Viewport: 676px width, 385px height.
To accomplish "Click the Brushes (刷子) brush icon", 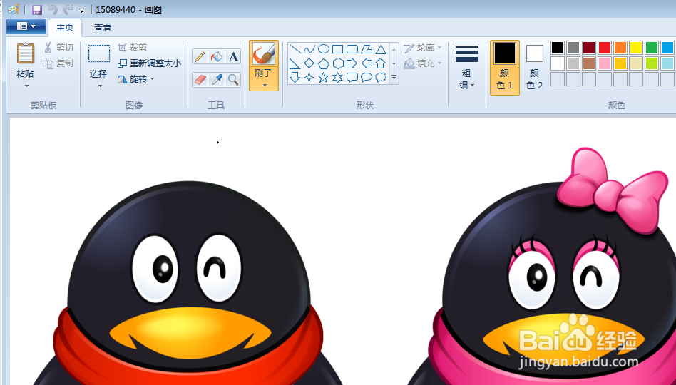I will 264,54.
